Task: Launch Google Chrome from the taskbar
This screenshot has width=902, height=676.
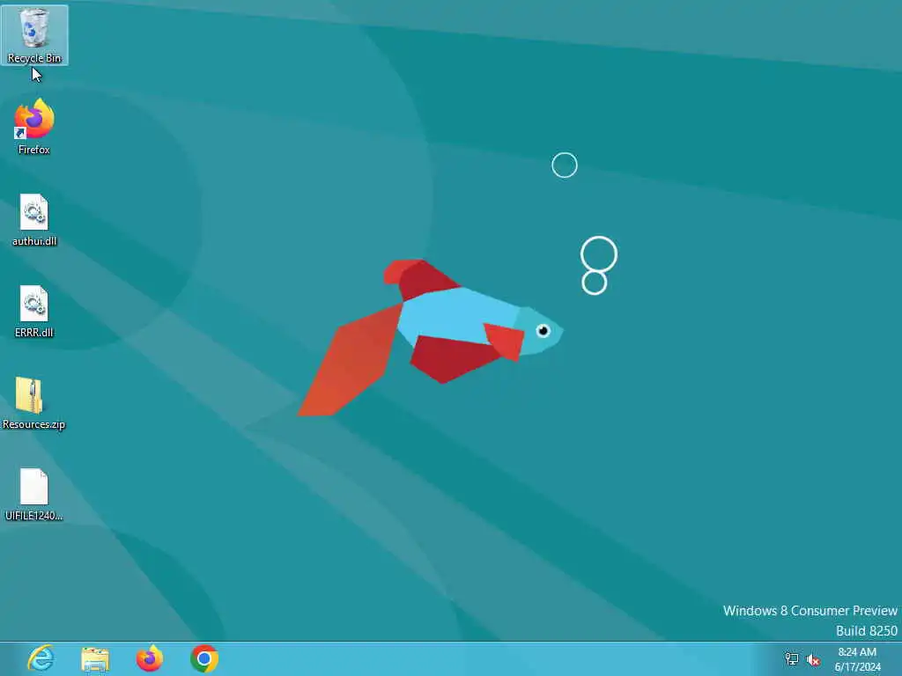Action: pyautogui.click(x=204, y=658)
